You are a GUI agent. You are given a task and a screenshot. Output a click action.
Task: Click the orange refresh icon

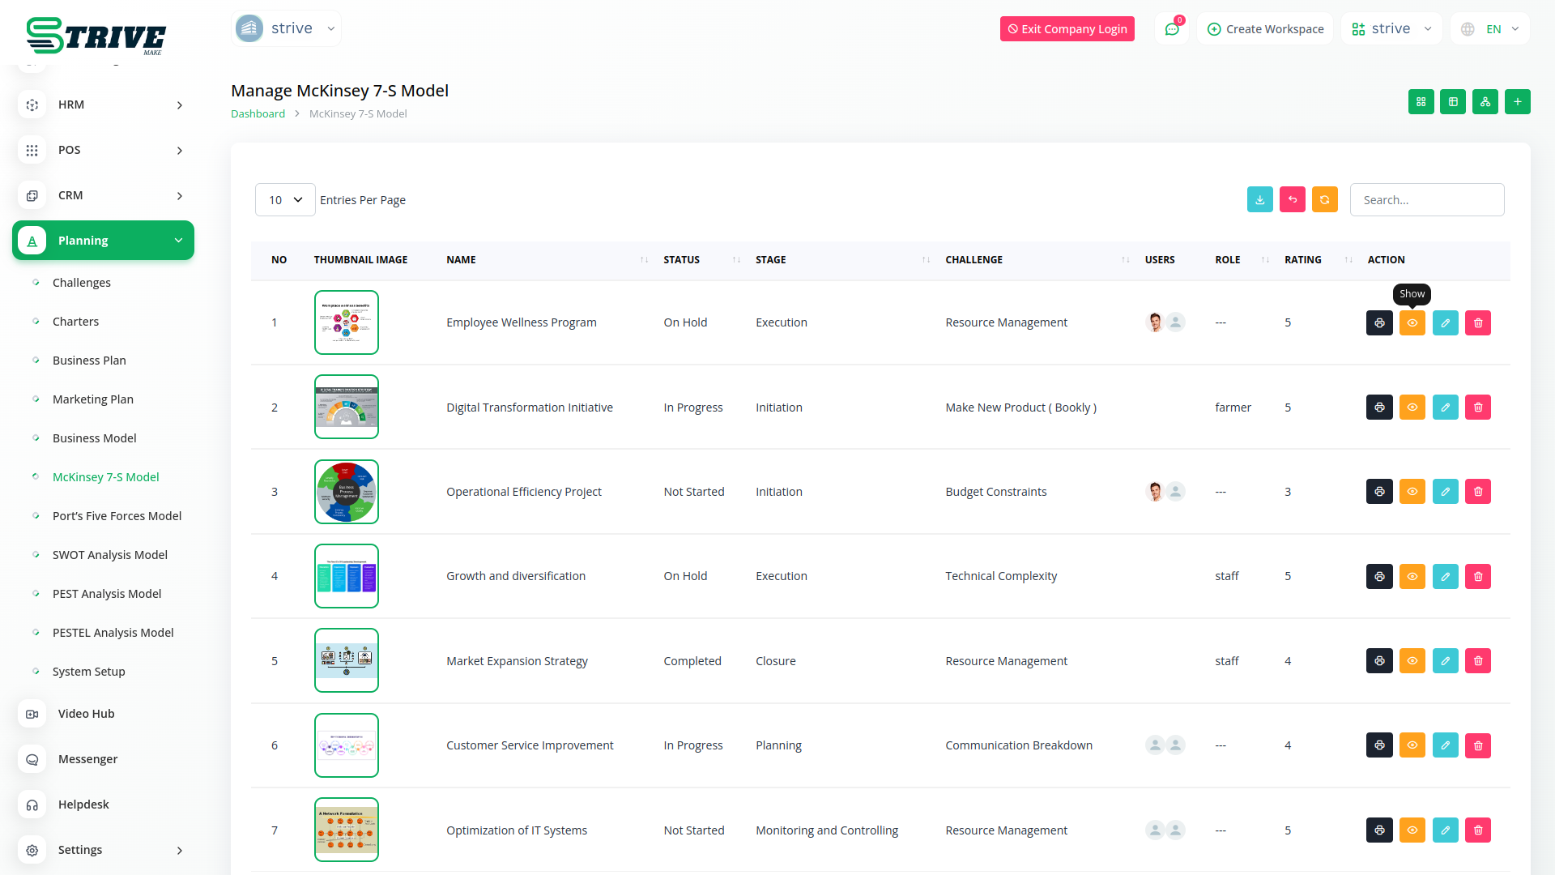[1324, 200]
